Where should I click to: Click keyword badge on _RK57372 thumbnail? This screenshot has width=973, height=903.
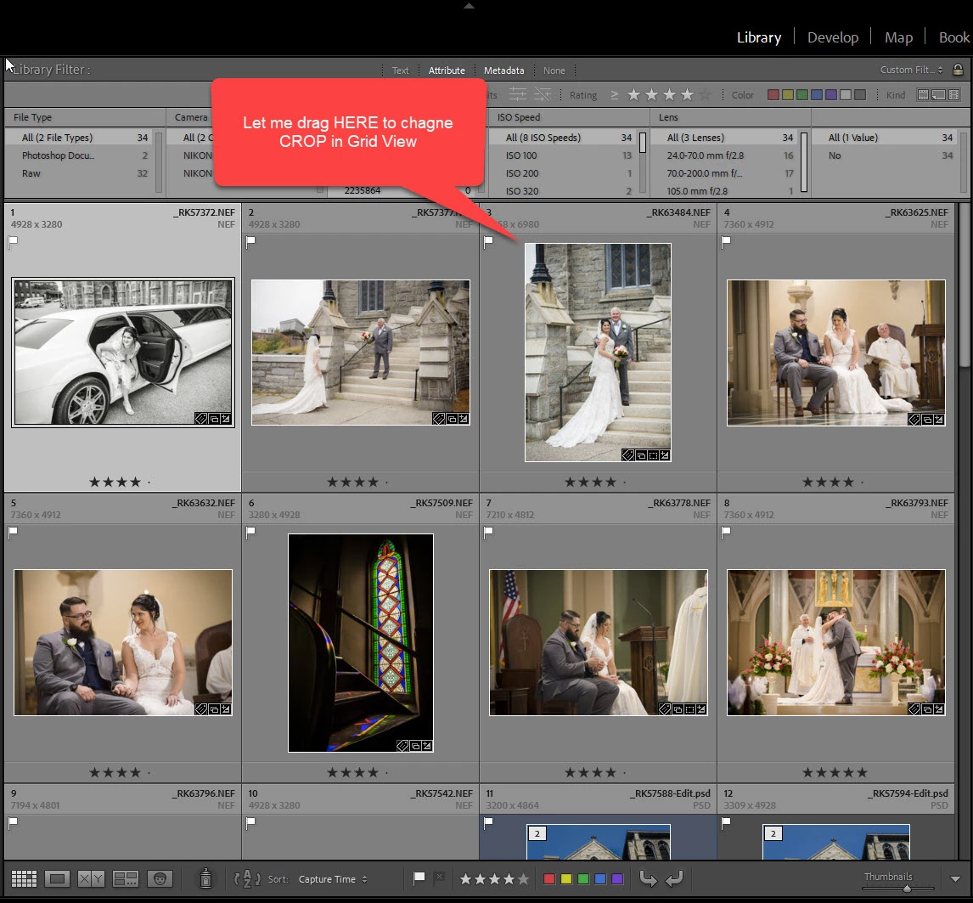[201, 419]
